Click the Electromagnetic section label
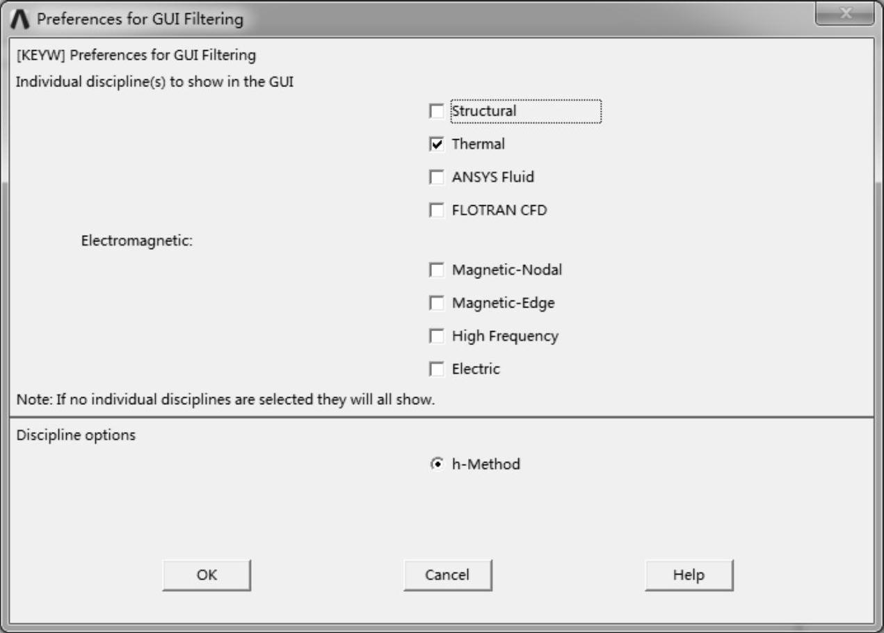The height and width of the screenshot is (633, 884). (136, 242)
